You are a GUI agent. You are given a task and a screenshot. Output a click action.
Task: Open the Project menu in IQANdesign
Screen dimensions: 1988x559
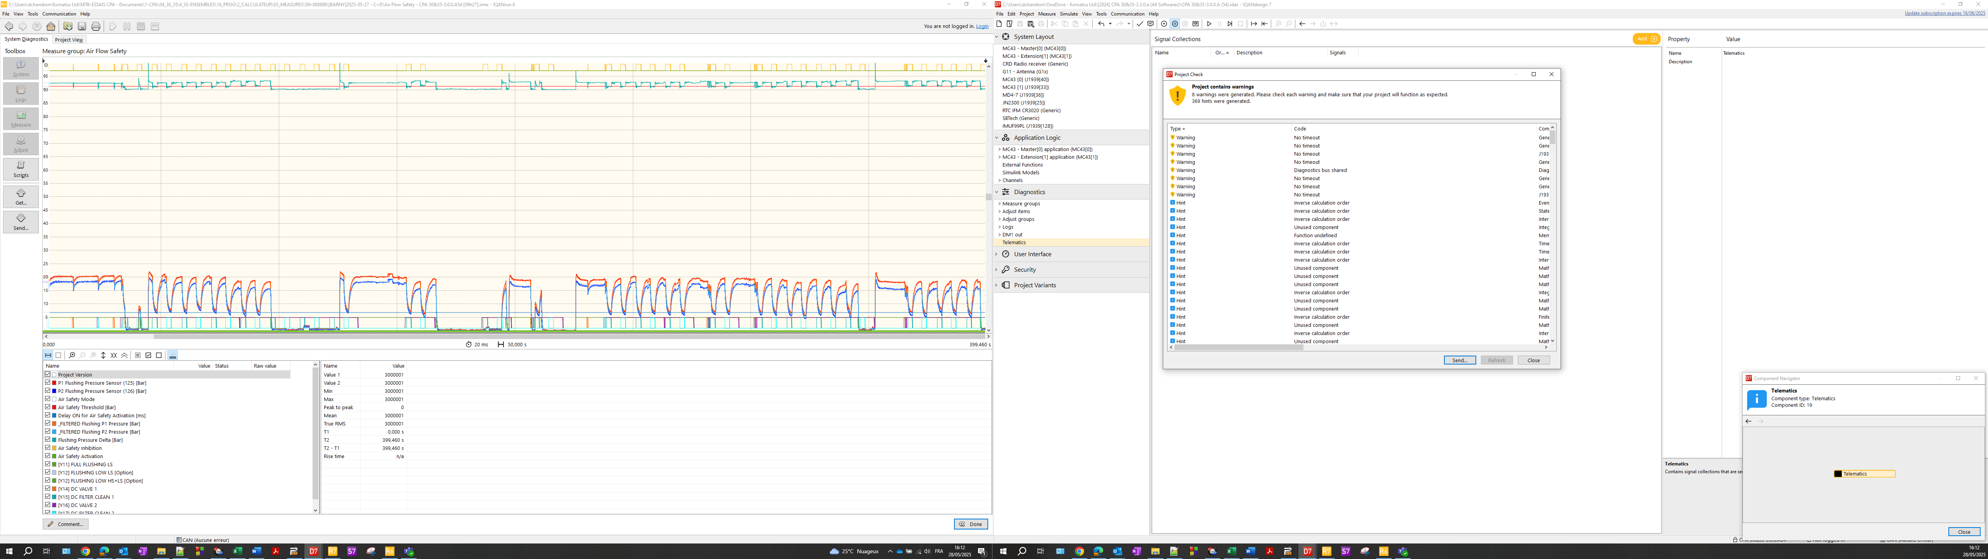click(1026, 14)
